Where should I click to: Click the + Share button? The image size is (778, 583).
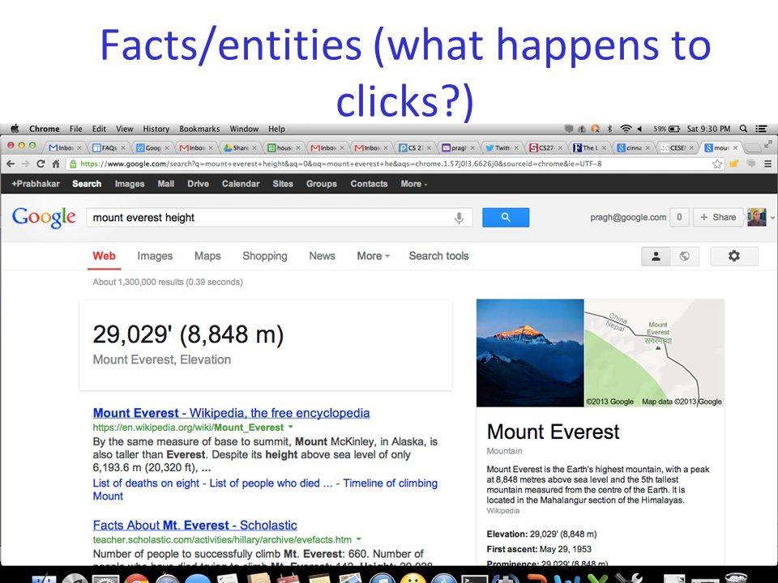coord(718,217)
